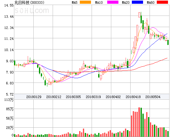Screen dimensions: 187x137
Task: Click the 113万 volume axis label
Action: click(9, 100)
